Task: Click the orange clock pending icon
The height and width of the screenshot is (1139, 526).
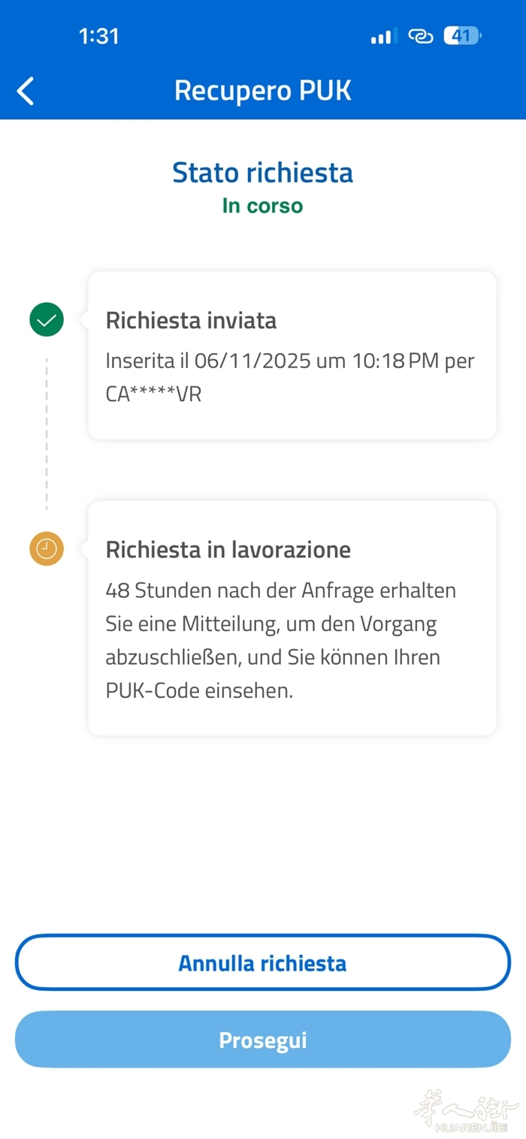Action: point(47,549)
